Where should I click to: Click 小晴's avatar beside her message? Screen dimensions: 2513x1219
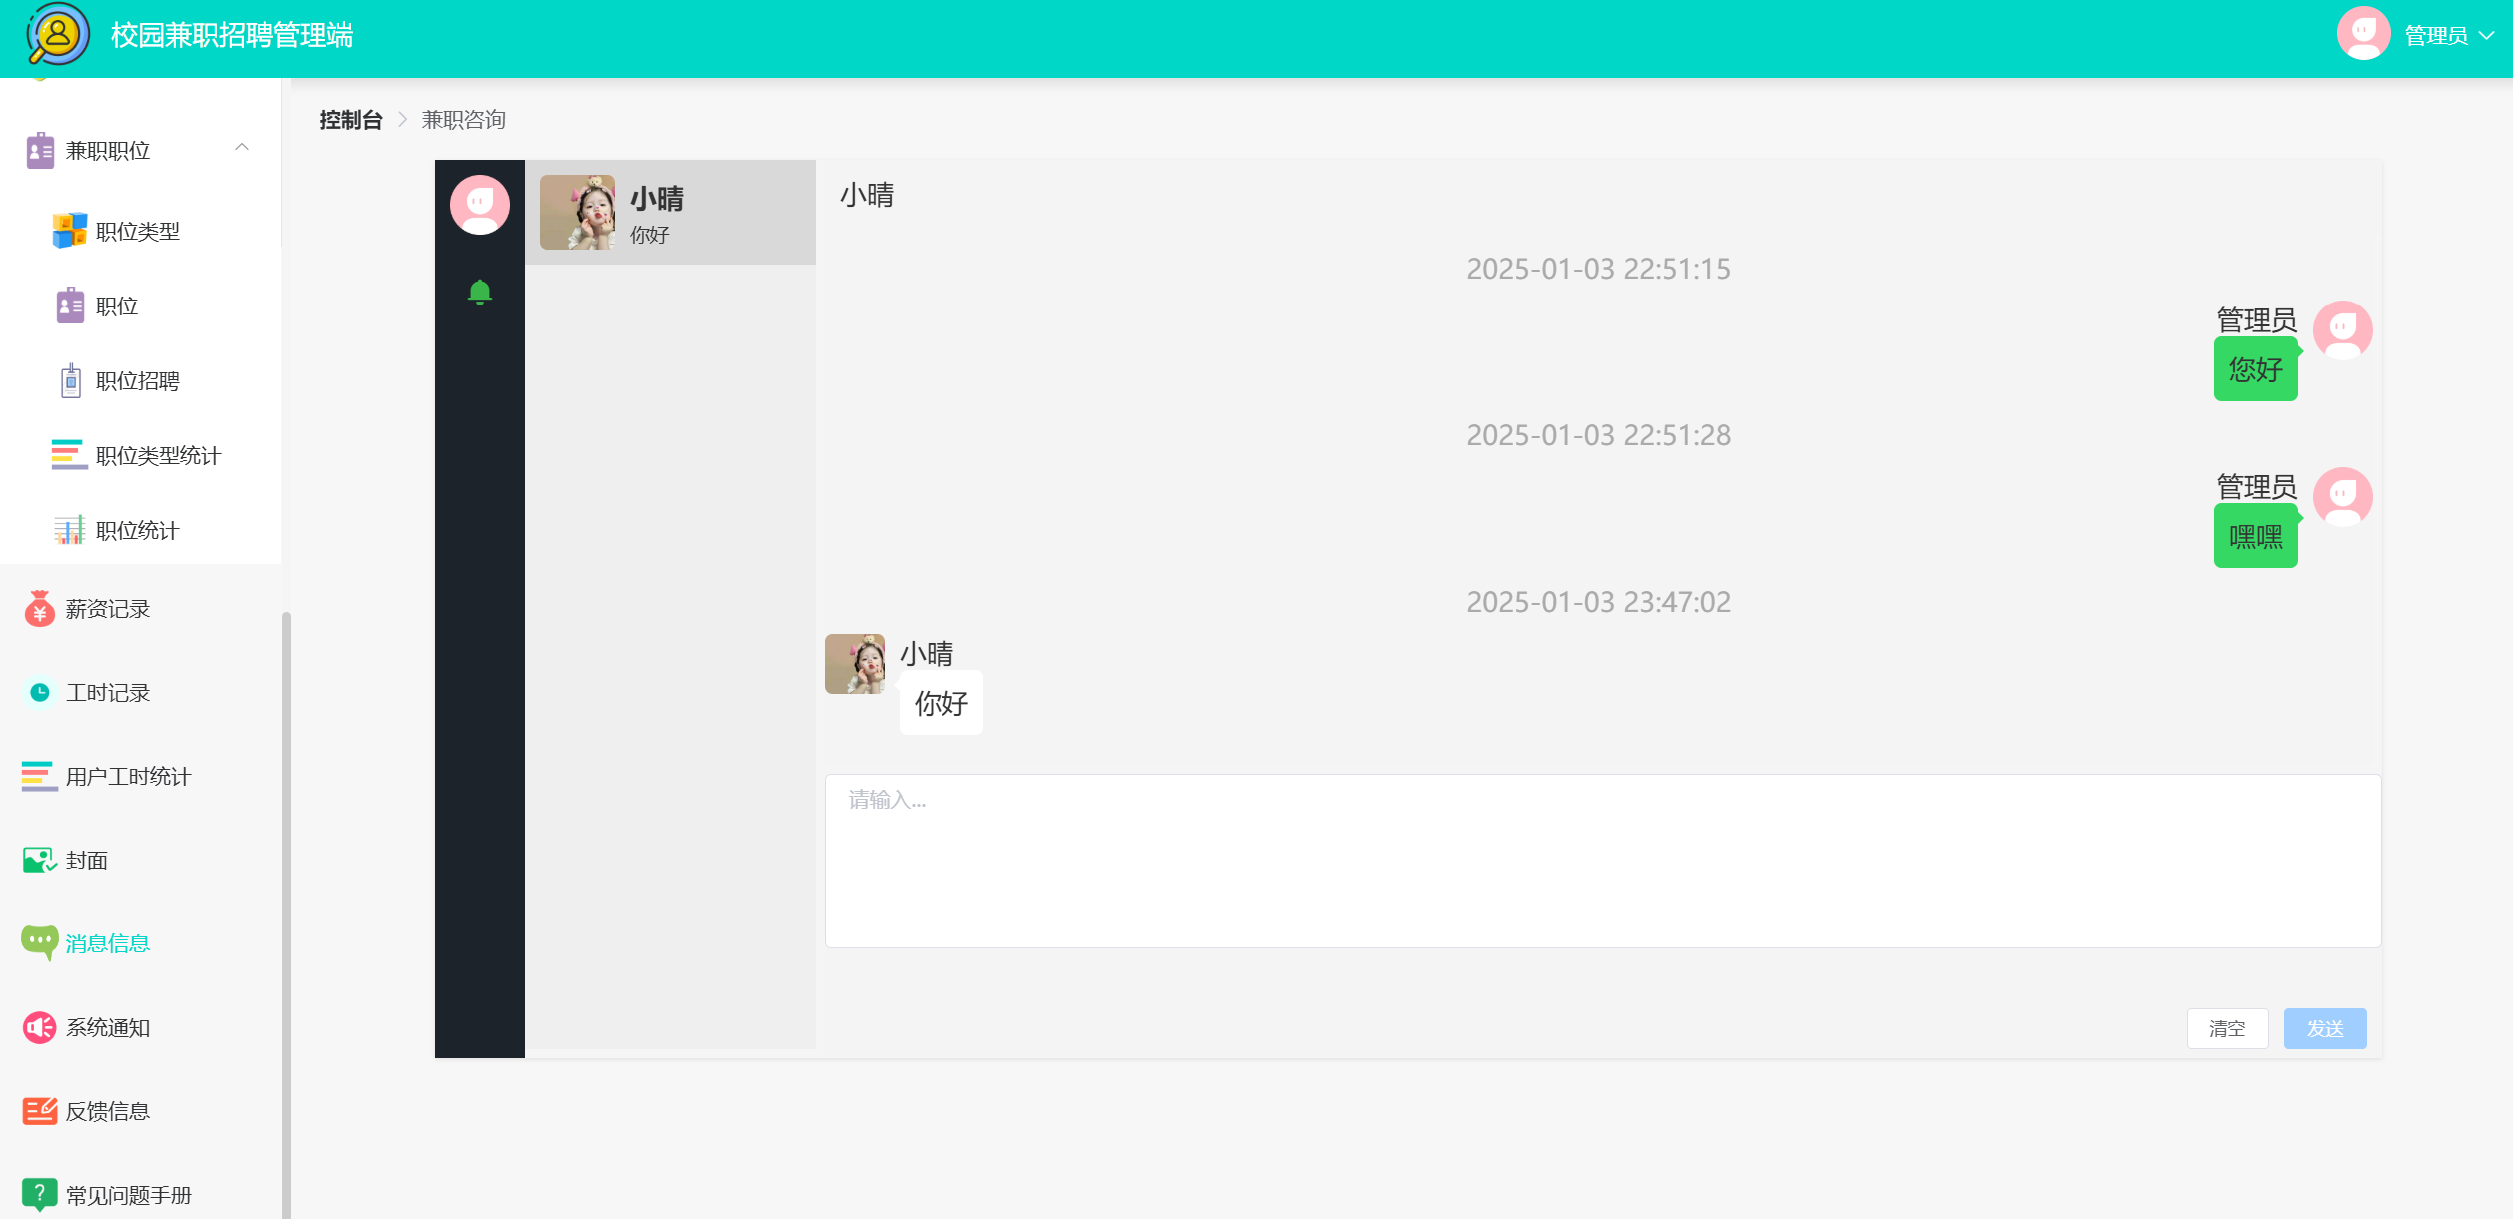pyautogui.click(x=854, y=663)
